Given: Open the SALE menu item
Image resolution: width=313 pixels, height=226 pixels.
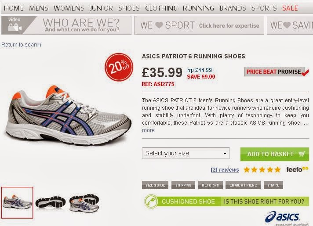Looking at the screenshot, I should click(x=290, y=8).
